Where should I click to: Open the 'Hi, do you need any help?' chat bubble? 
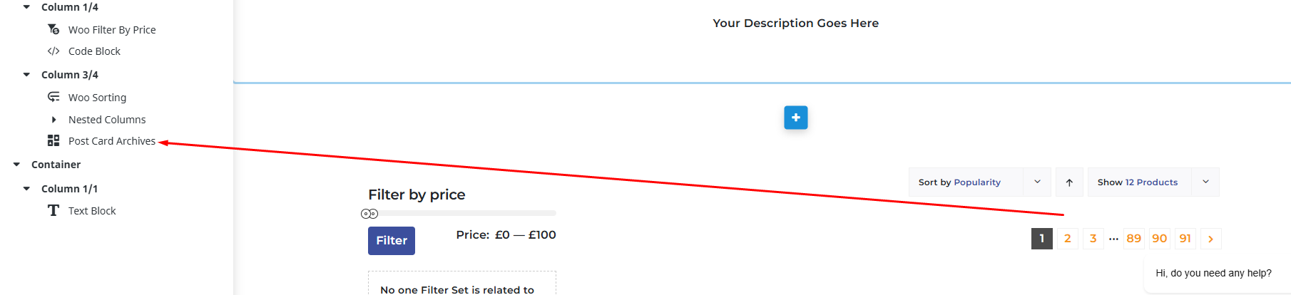tap(1214, 273)
